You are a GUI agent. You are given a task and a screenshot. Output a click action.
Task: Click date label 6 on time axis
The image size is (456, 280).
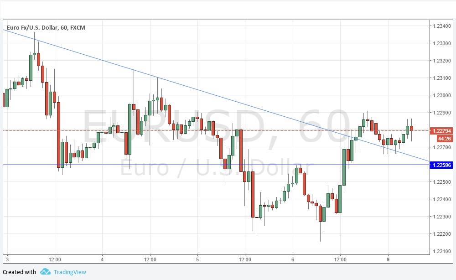[293, 259]
